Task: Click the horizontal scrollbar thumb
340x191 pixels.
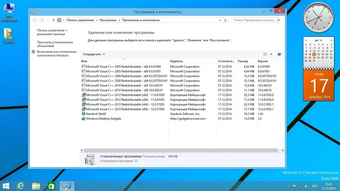Action: (181, 150)
